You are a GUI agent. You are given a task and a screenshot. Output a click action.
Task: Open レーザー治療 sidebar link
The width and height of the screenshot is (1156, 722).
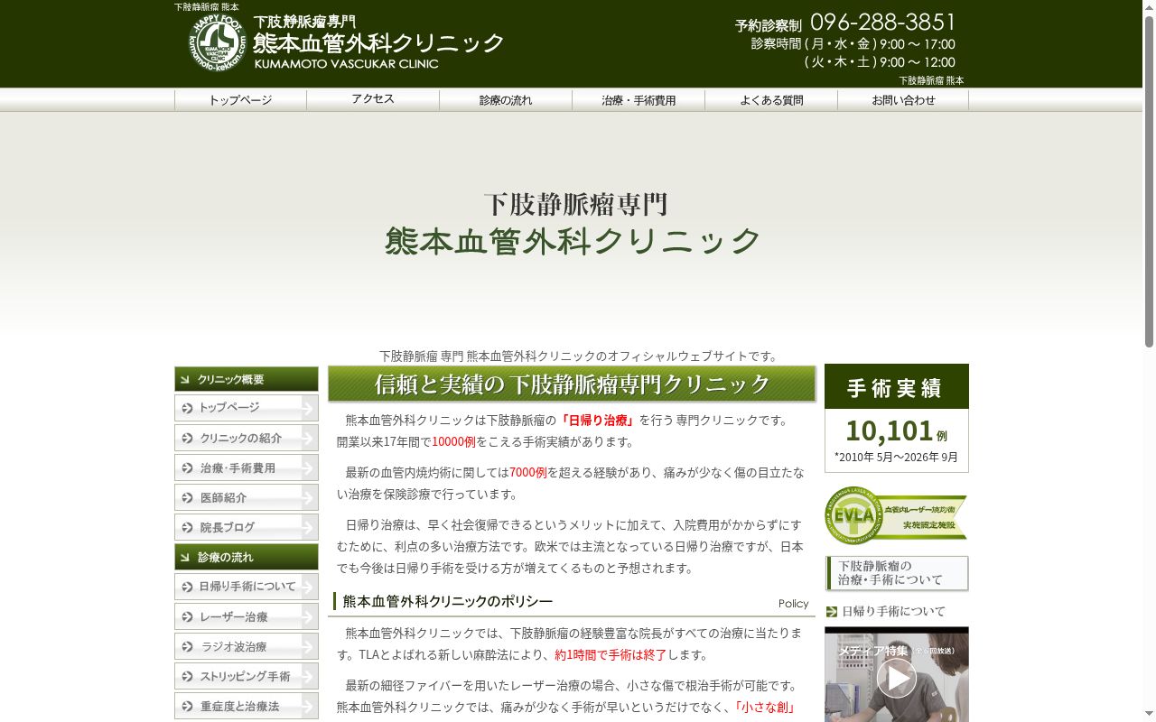[x=247, y=616]
